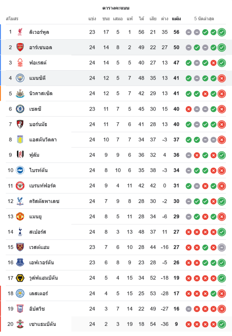
Task: Click the สโมสร column header
Action: [12, 18]
